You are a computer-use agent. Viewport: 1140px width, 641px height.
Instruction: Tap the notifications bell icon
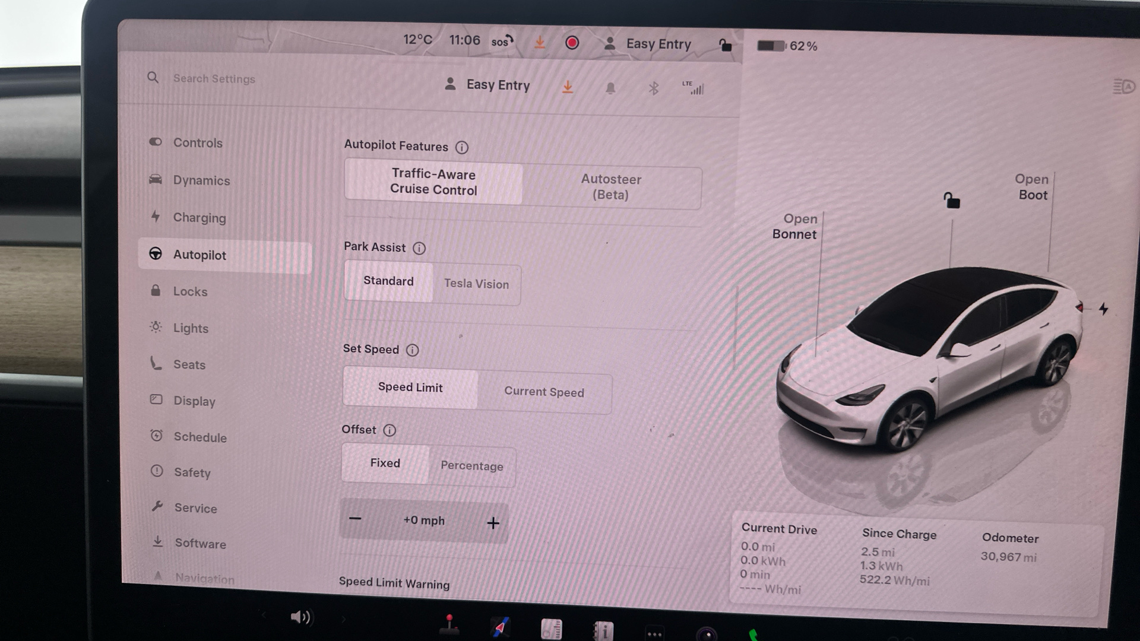click(x=610, y=88)
